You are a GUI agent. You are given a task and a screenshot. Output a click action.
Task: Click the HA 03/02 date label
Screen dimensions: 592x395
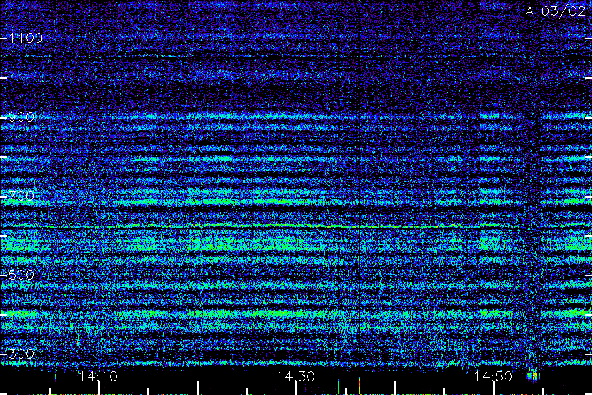551,11
